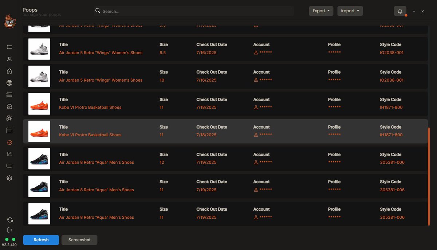Click the masked Profile value in size 9.5 row
Image resolution: width=437 pixels, height=250 pixels.
point(334,53)
